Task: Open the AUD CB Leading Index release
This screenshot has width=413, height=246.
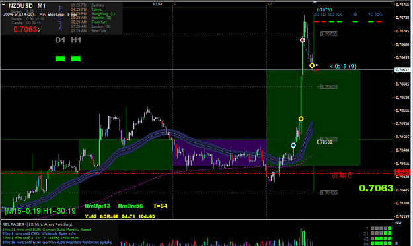Action: (x=40, y=238)
